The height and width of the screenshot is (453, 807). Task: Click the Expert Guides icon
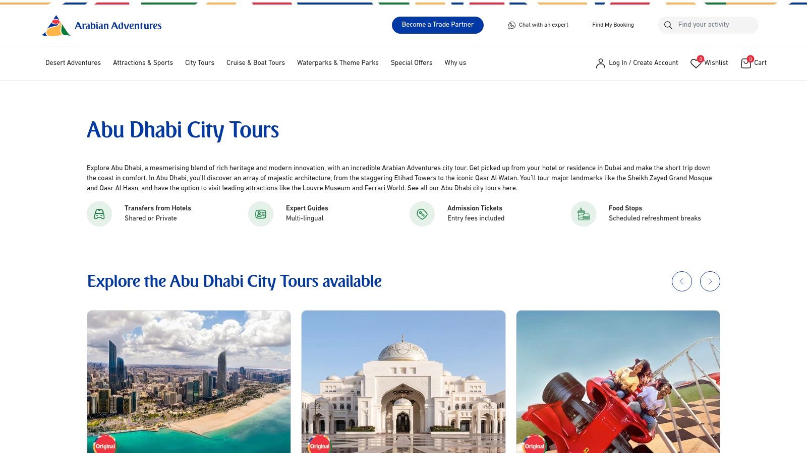(261, 214)
